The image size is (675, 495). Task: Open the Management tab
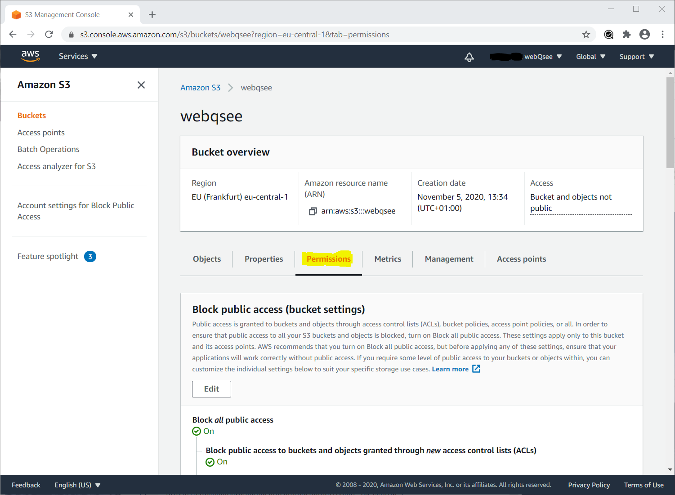point(449,259)
